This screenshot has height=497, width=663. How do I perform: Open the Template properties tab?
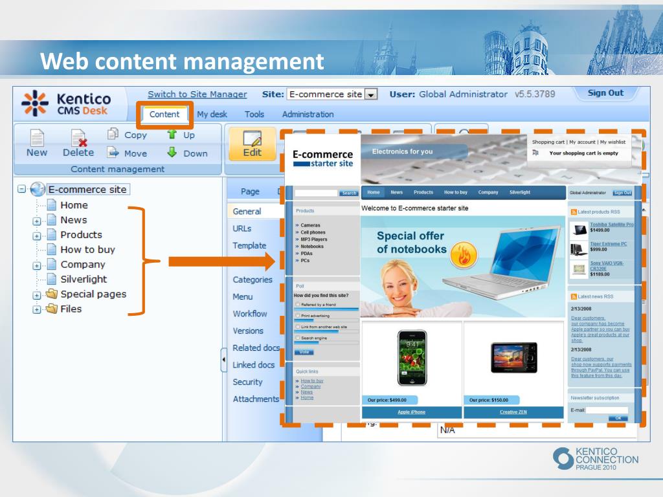coord(249,245)
